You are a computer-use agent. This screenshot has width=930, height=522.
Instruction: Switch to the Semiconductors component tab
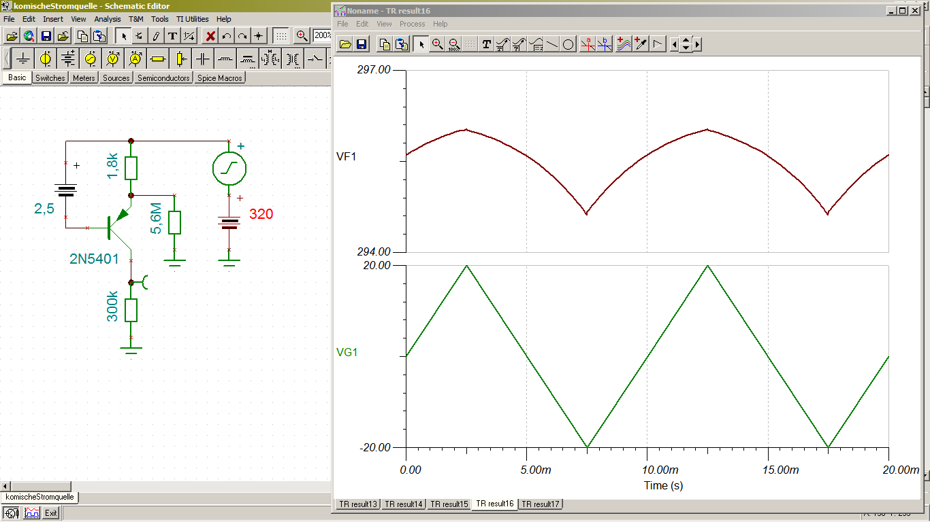[x=163, y=78]
